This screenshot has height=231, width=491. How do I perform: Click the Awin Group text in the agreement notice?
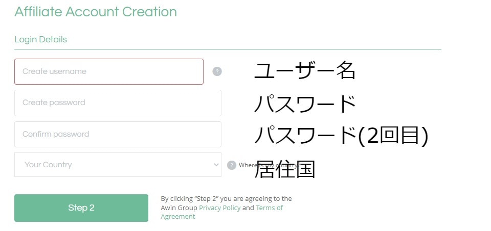click(x=179, y=208)
